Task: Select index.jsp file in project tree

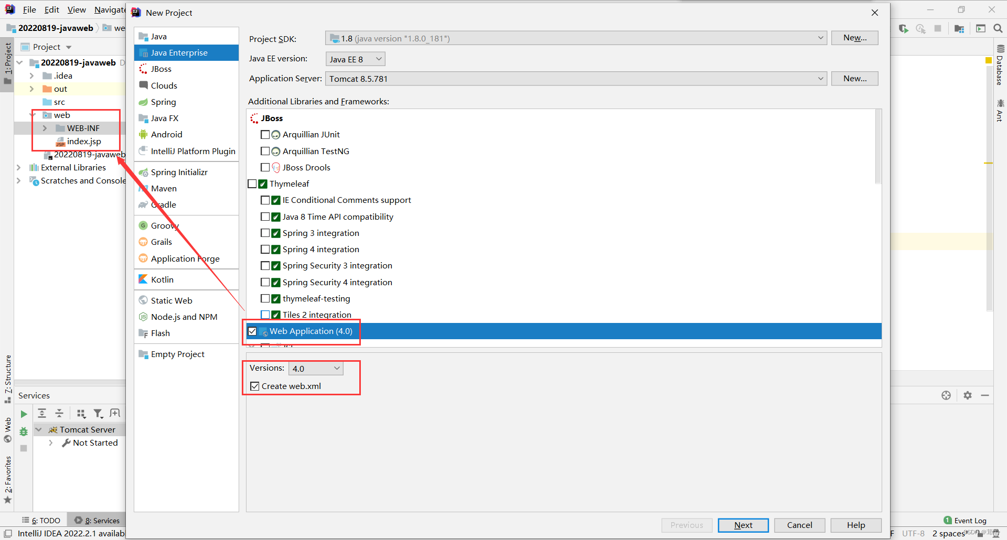Action: [84, 141]
